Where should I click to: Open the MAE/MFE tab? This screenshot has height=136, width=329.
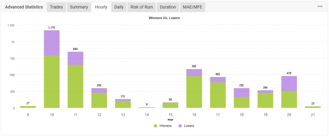[x=192, y=7]
